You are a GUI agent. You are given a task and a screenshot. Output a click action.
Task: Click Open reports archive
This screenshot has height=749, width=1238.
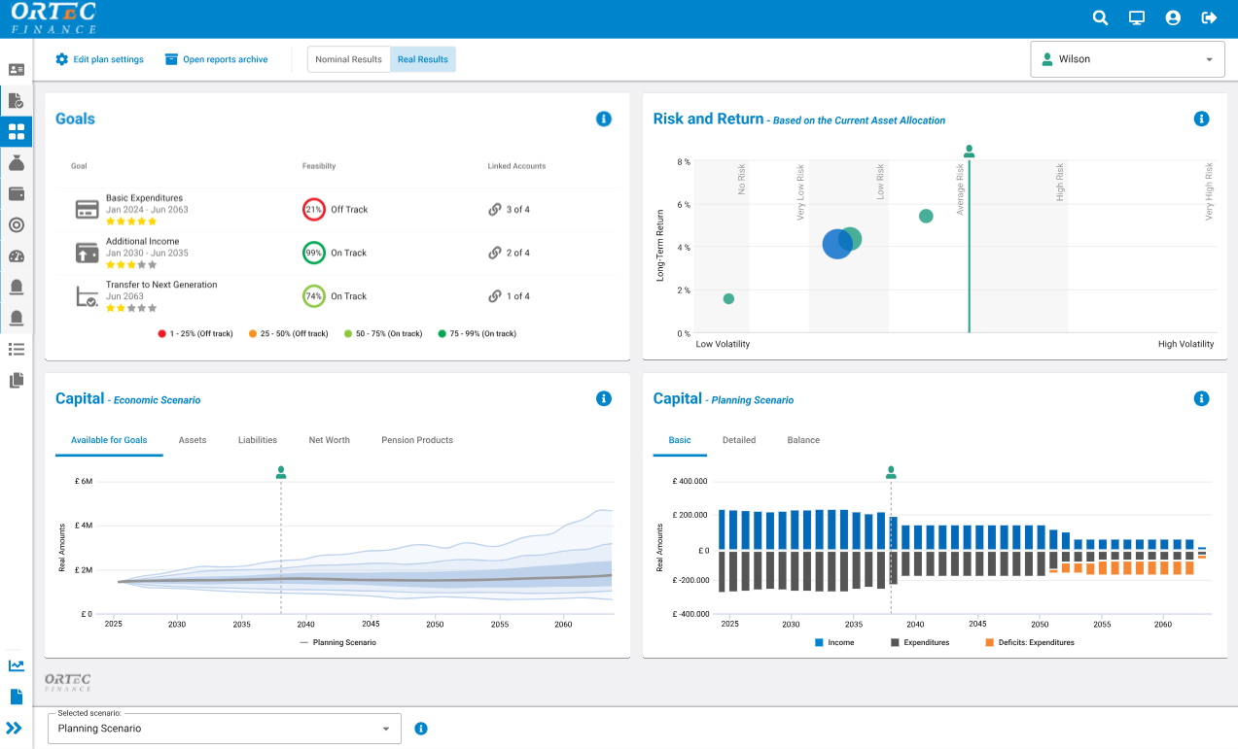pos(216,59)
